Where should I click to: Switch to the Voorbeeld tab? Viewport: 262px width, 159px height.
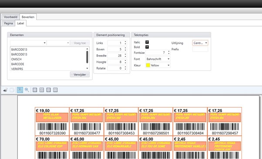10,17
